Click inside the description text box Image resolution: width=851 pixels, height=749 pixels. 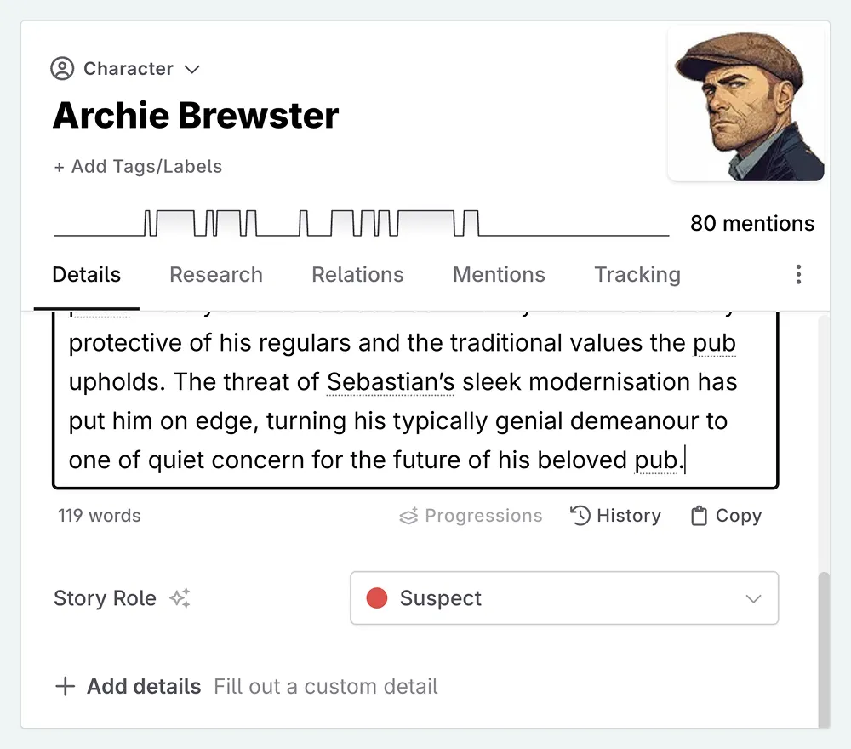coord(415,400)
